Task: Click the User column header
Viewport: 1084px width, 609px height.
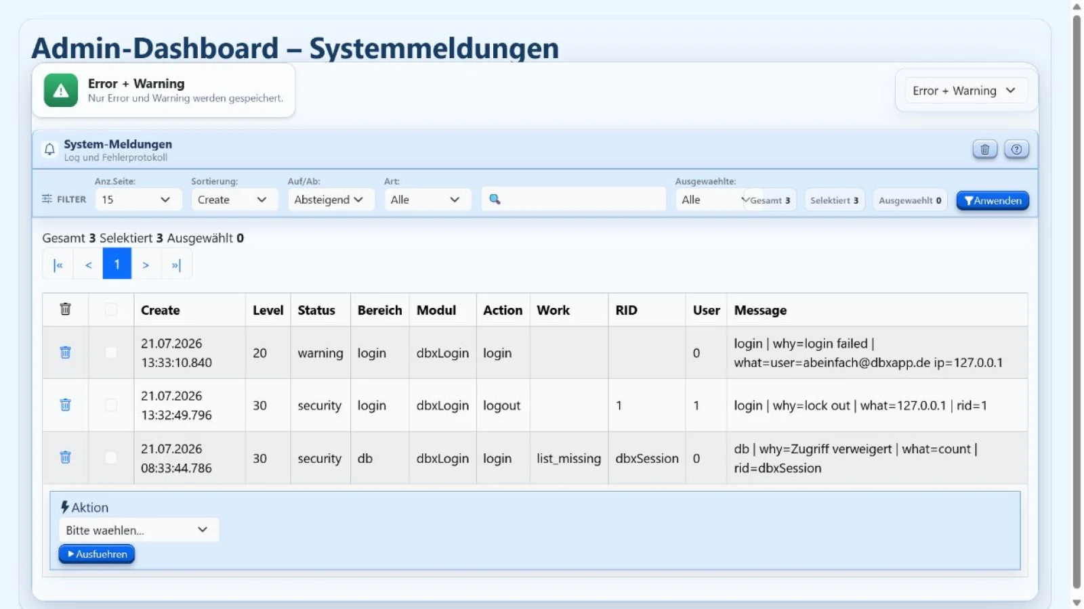Action: point(706,311)
